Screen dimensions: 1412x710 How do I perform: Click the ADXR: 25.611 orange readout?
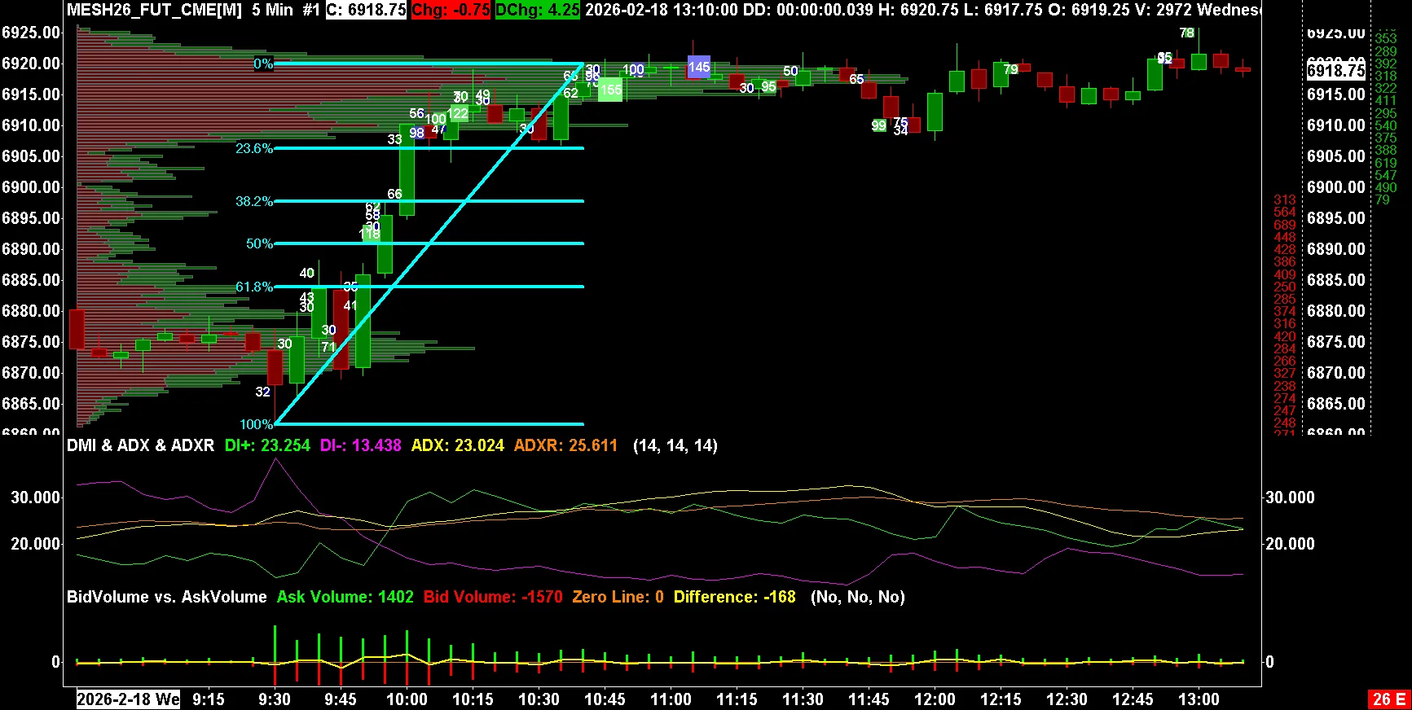(565, 445)
